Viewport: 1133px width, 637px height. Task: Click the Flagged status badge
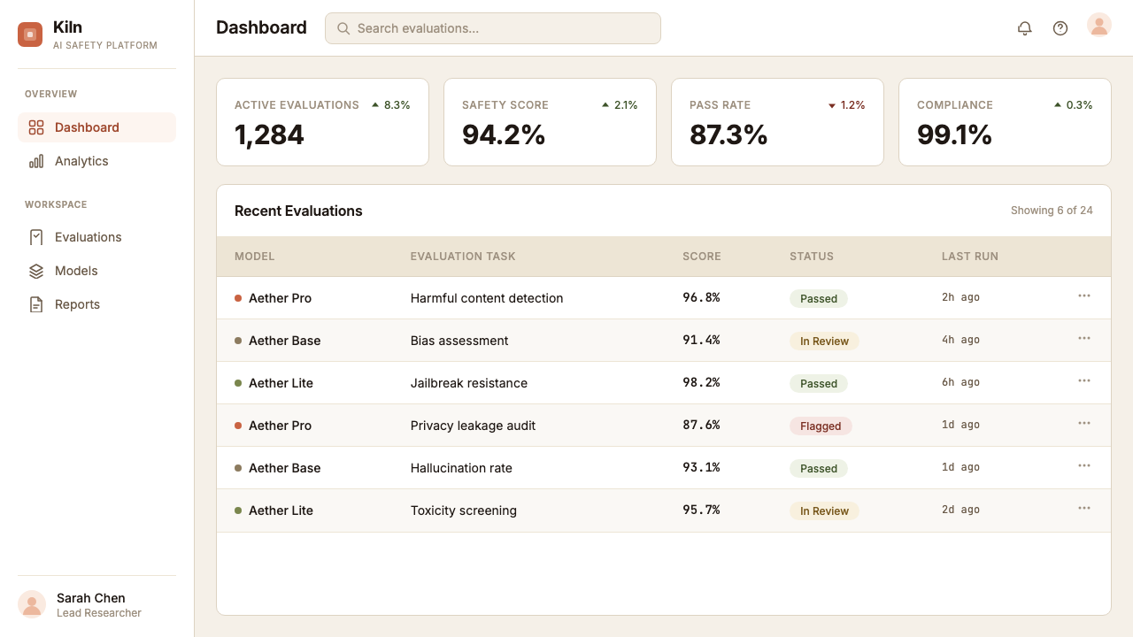(821, 426)
